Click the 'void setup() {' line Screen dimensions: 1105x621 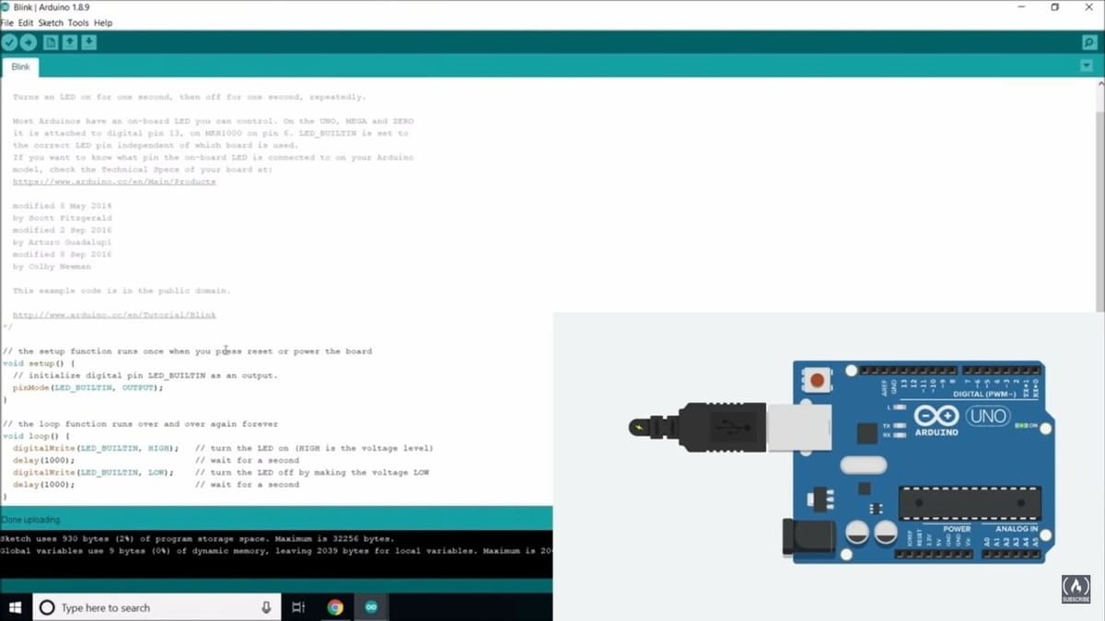pyautogui.click(x=39, y=363)
